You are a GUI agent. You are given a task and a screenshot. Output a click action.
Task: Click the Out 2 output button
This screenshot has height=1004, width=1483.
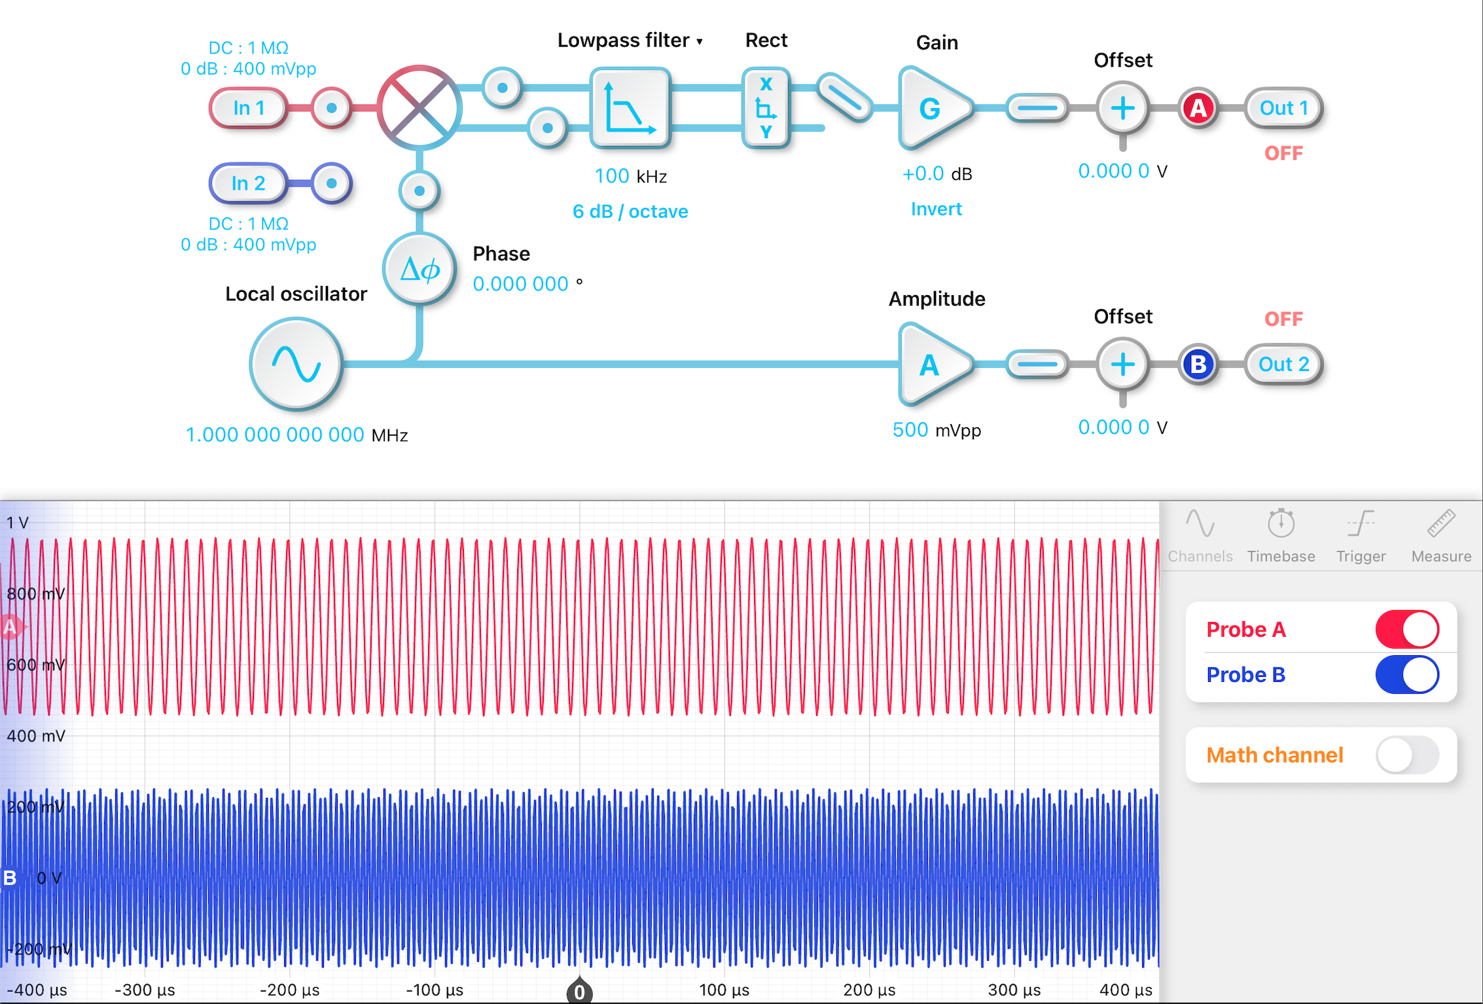tap(1283, 365)
